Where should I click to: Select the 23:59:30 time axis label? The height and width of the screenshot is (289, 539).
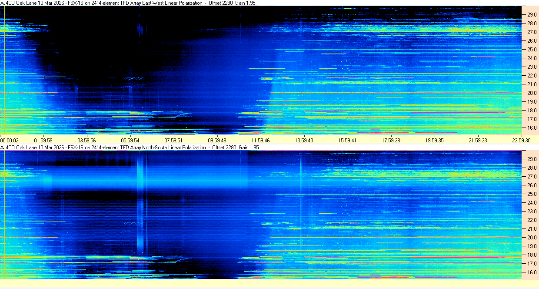(x=521, y=140)
